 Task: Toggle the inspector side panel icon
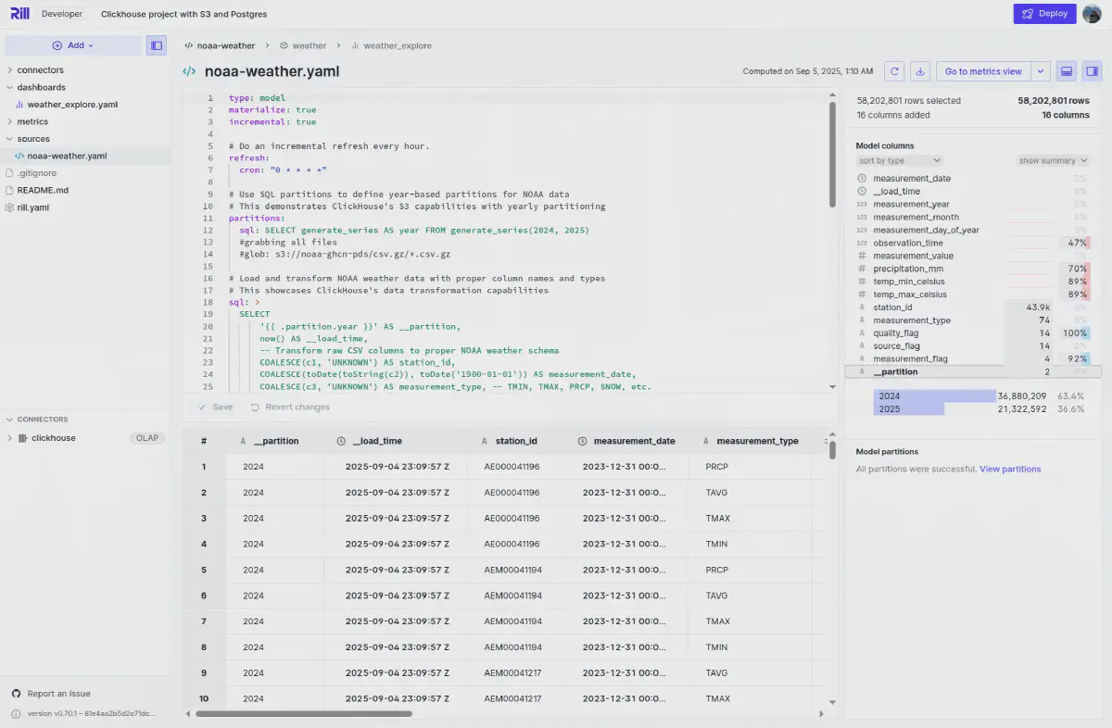click(1092, 71)
